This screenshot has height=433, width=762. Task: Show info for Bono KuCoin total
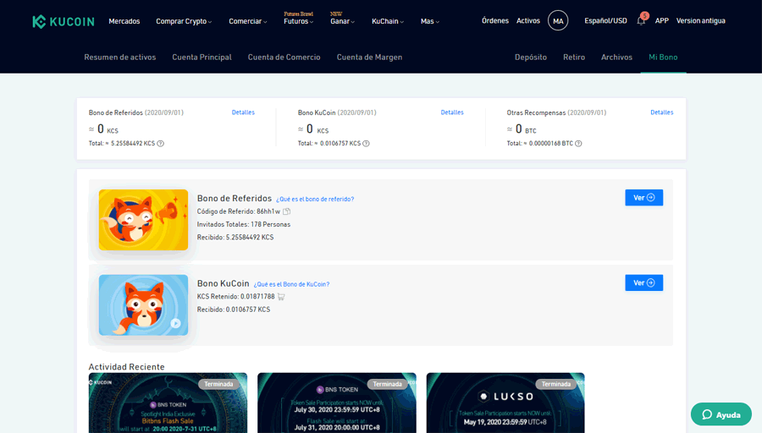click(366, 143)
